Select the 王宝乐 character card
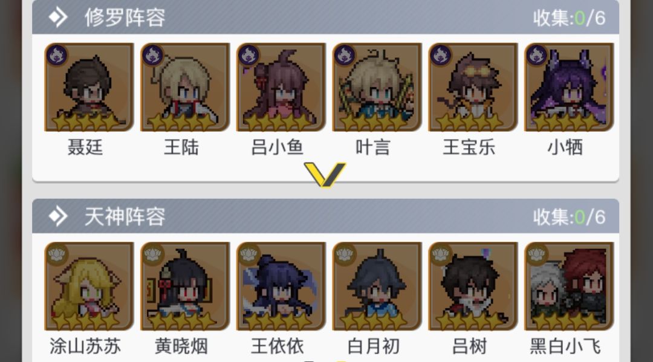 tap(473, 87)
